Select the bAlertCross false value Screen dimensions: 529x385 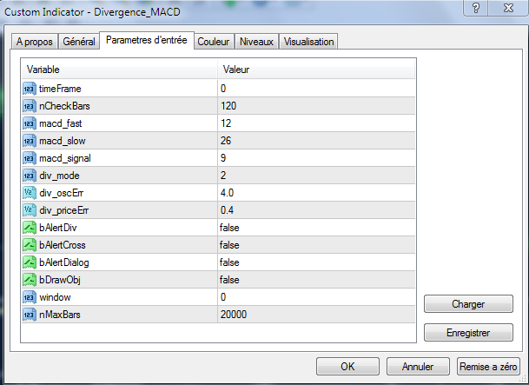pos(316,244)
